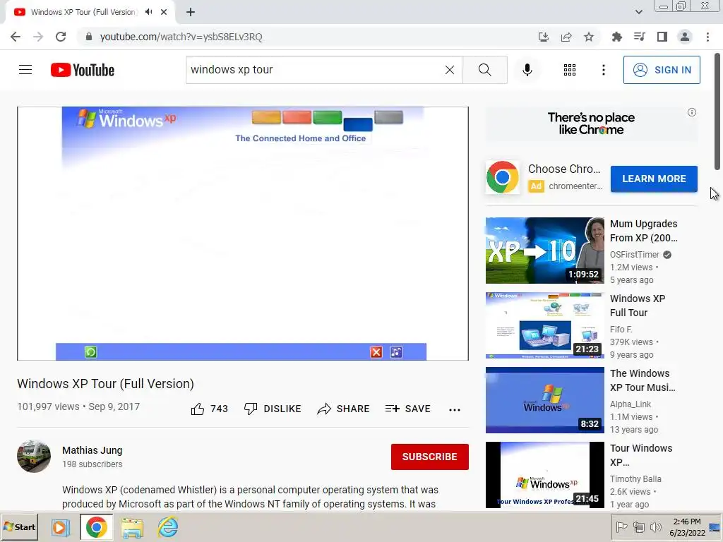Share this page via address bar icon
The height and width of the screenshot is (542, 723).
click(566, 37)
